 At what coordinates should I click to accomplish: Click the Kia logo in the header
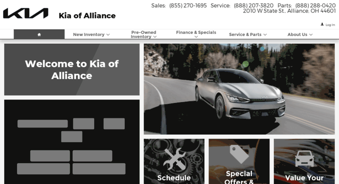(25, 13)
